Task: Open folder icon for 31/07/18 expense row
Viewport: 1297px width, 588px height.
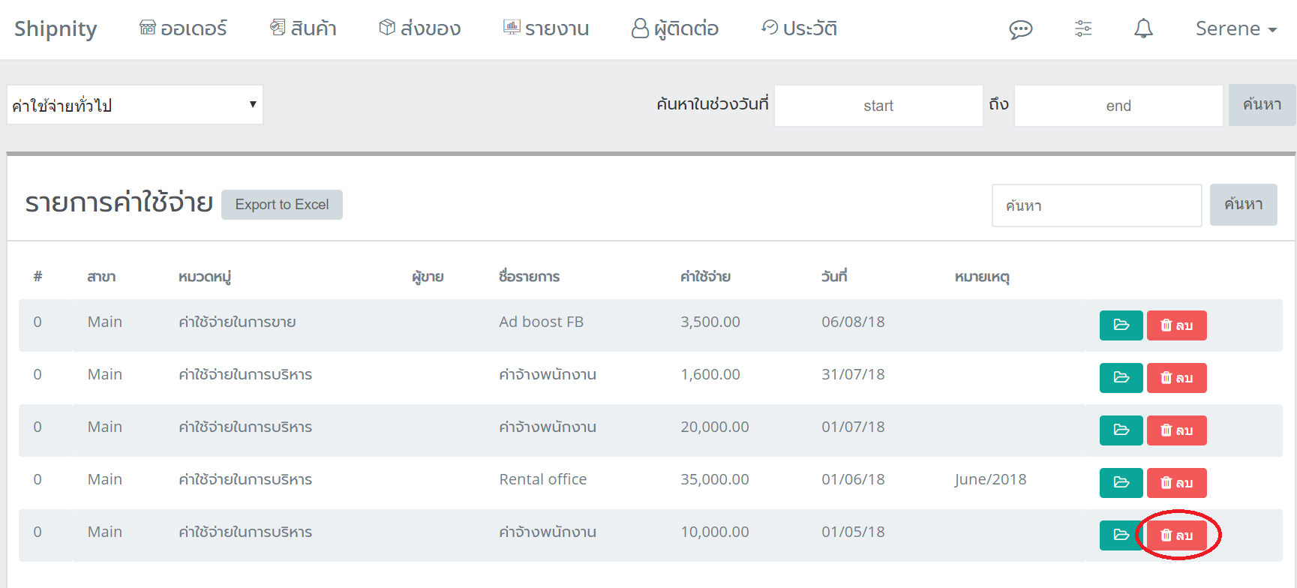Action: point(1121,378)
